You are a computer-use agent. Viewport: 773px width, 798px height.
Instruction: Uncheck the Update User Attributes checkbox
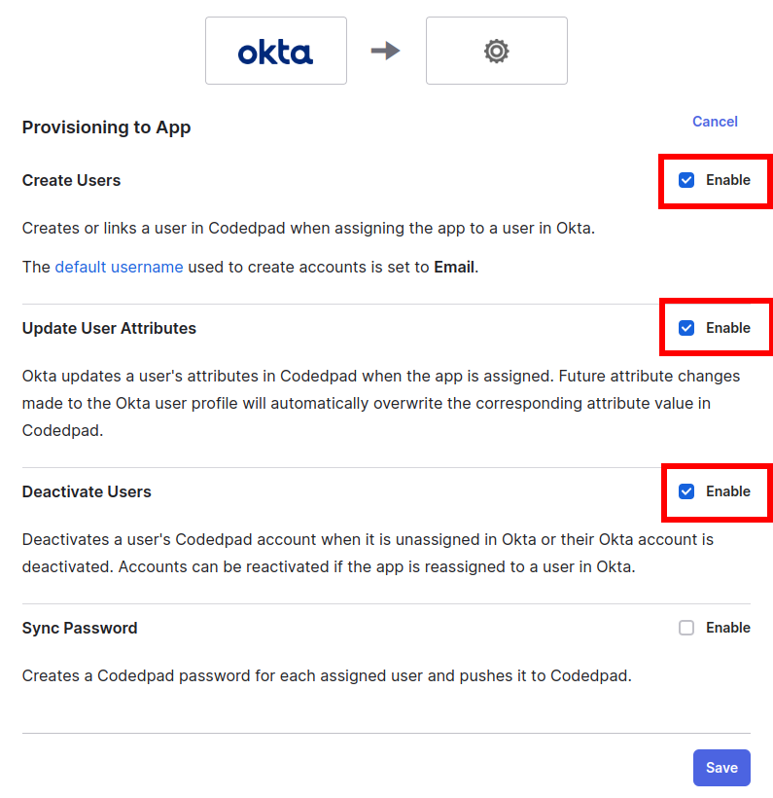(x=686, y=328)
